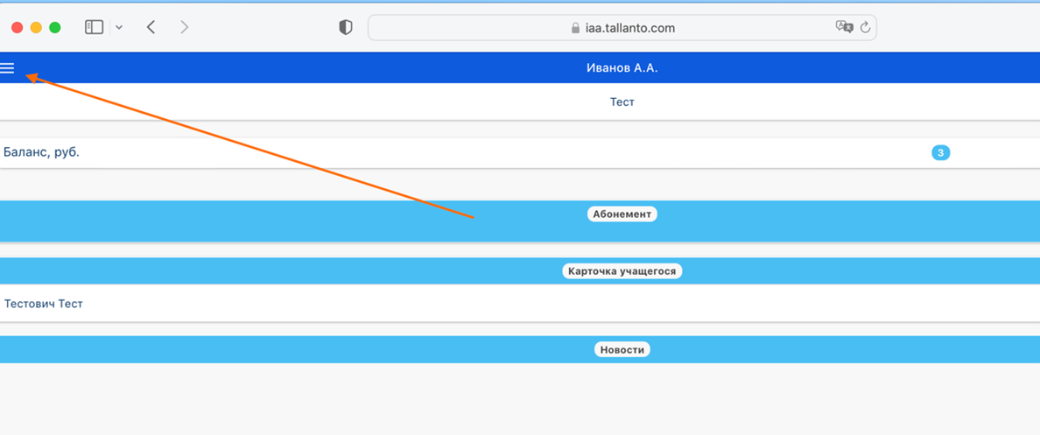Select the Тест row under the header
1040x435 pixels.
(622, 102)
